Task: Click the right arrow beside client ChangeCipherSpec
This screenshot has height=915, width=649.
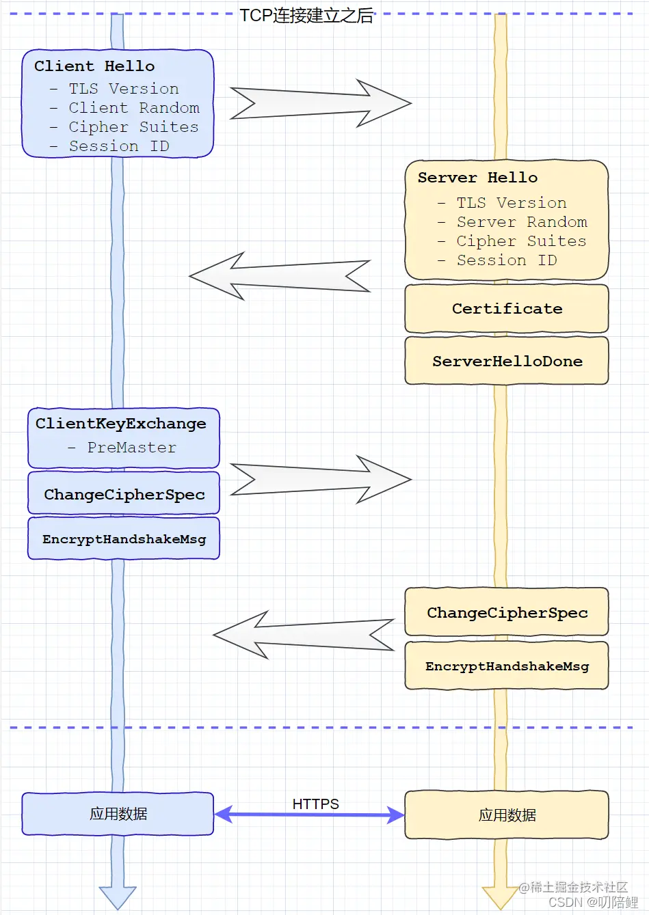Action: pos(321,480)
